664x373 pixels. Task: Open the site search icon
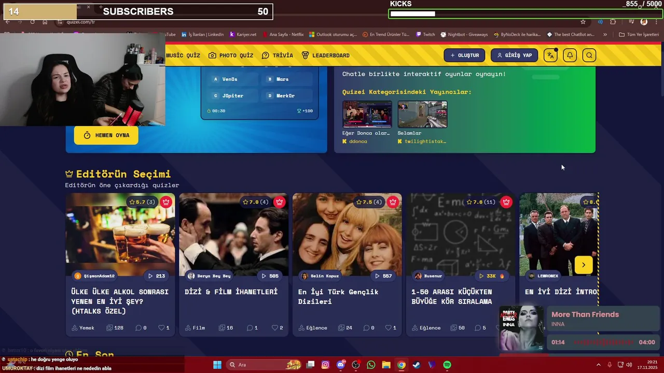589,55
